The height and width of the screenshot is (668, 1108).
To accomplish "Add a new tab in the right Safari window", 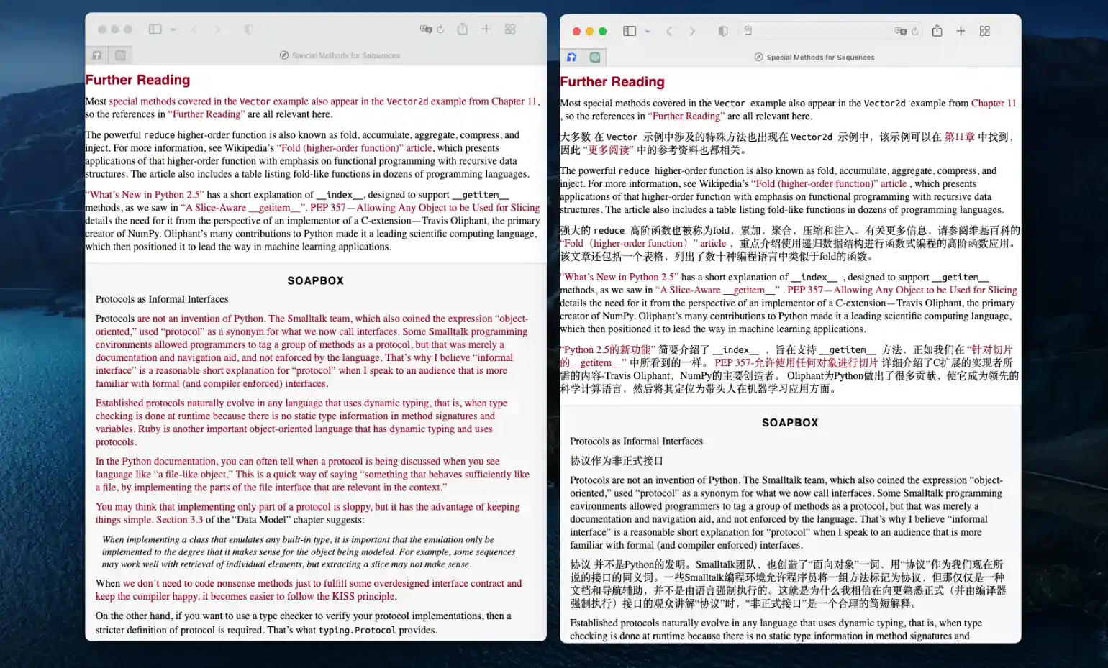I will (x=961, y=31).
